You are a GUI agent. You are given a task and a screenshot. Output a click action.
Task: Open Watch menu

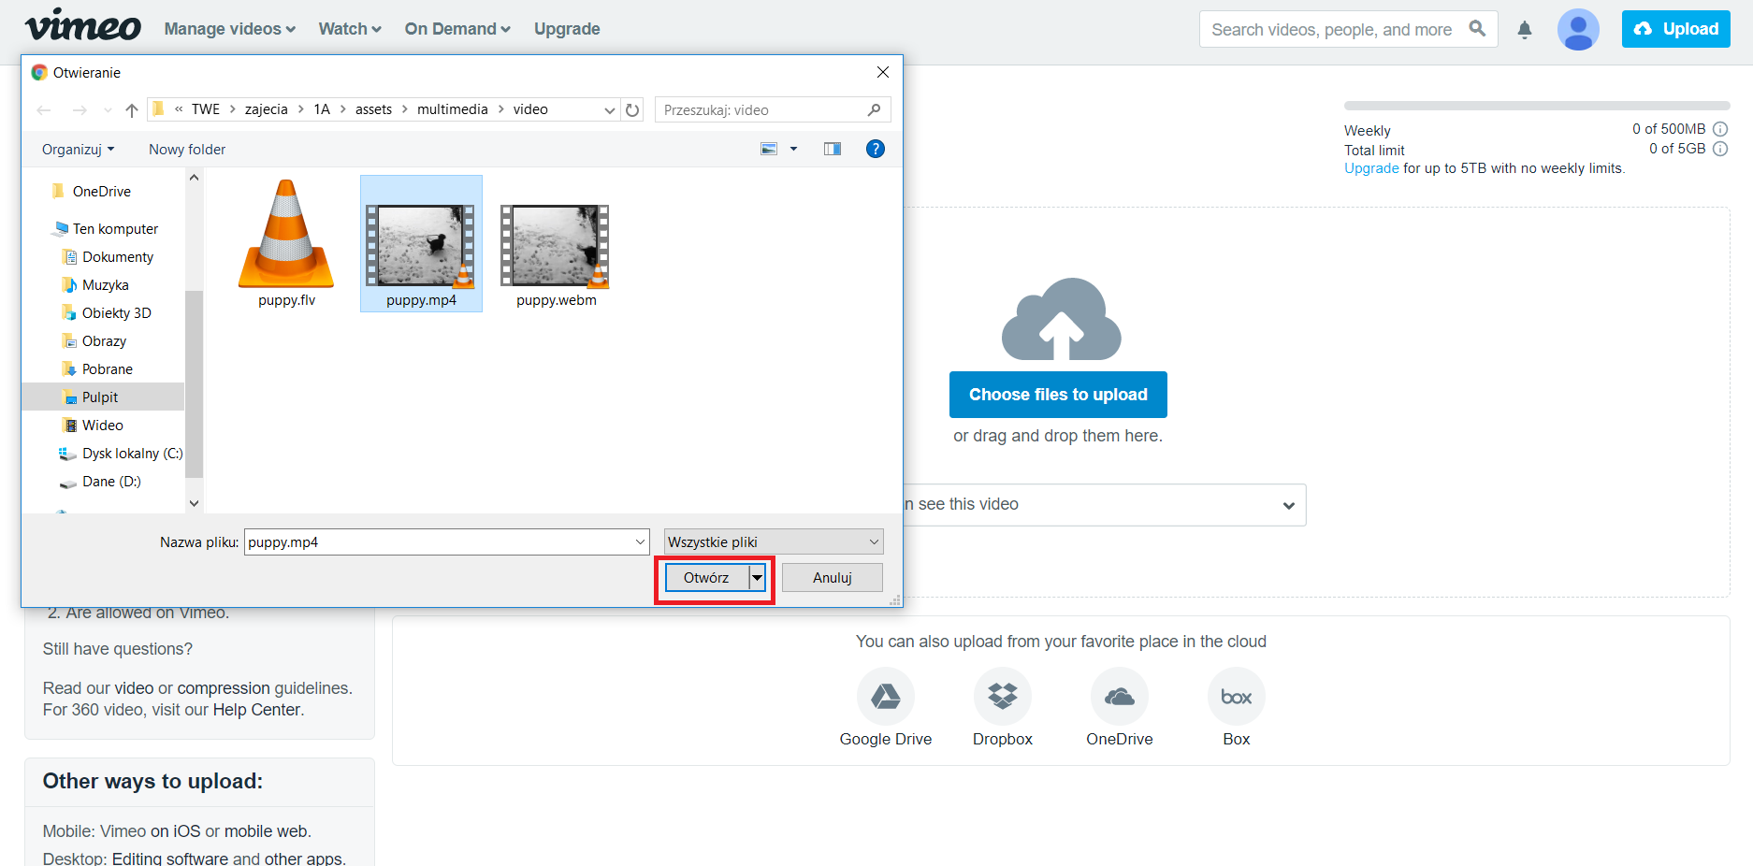coord(350,29)
